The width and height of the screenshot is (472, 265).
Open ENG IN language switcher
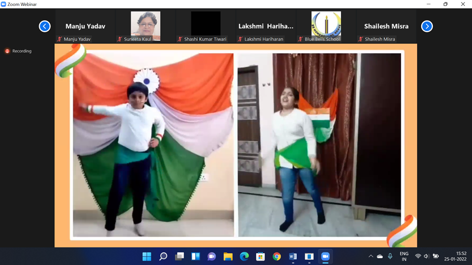click(404, 256)
